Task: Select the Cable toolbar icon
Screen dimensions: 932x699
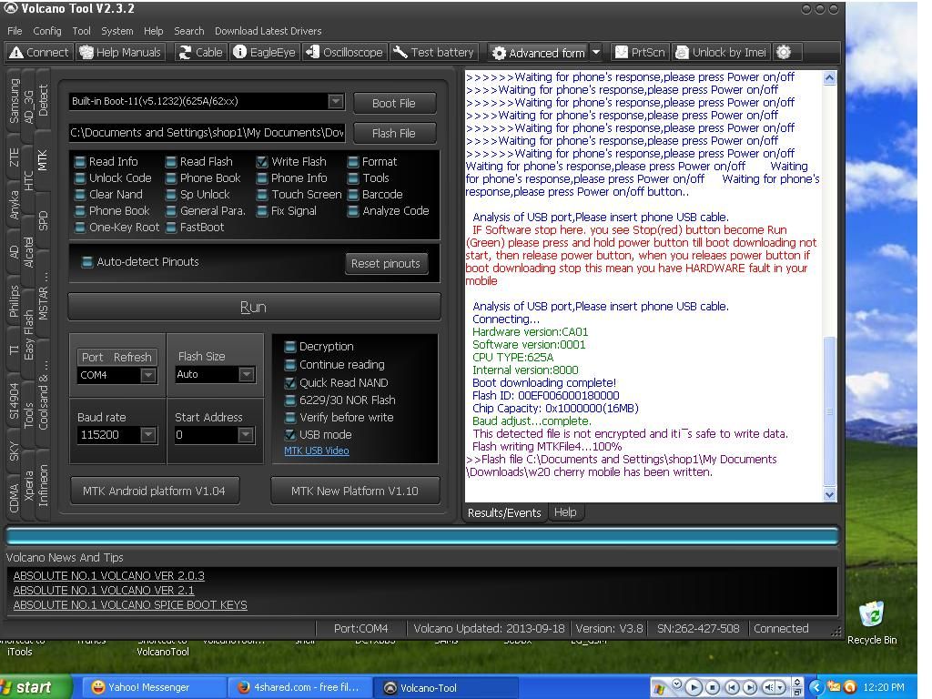Action: point(201,52)
